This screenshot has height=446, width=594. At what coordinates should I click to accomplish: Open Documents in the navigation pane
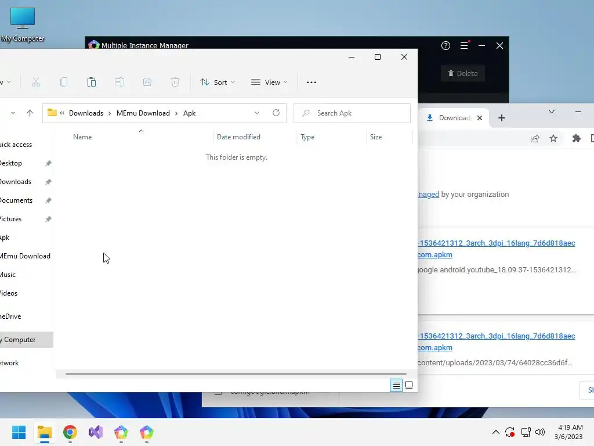pyautogui.click(x=16, y=200)
